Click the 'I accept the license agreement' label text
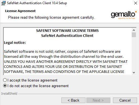 [x=33, y=80]
